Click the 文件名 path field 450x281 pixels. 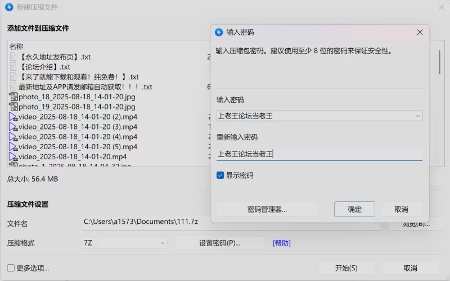tap(232, 223)
